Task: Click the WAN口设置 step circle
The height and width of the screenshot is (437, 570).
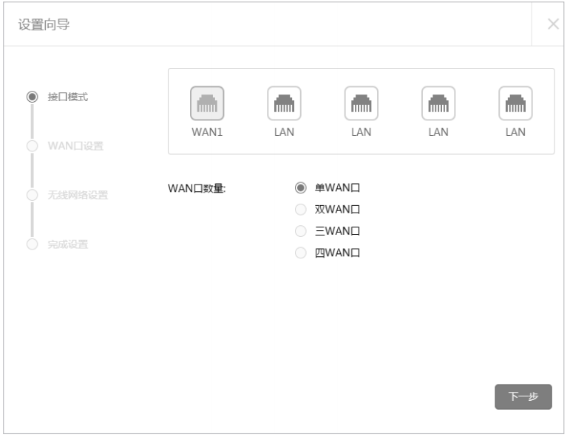Action: point(33,146)
